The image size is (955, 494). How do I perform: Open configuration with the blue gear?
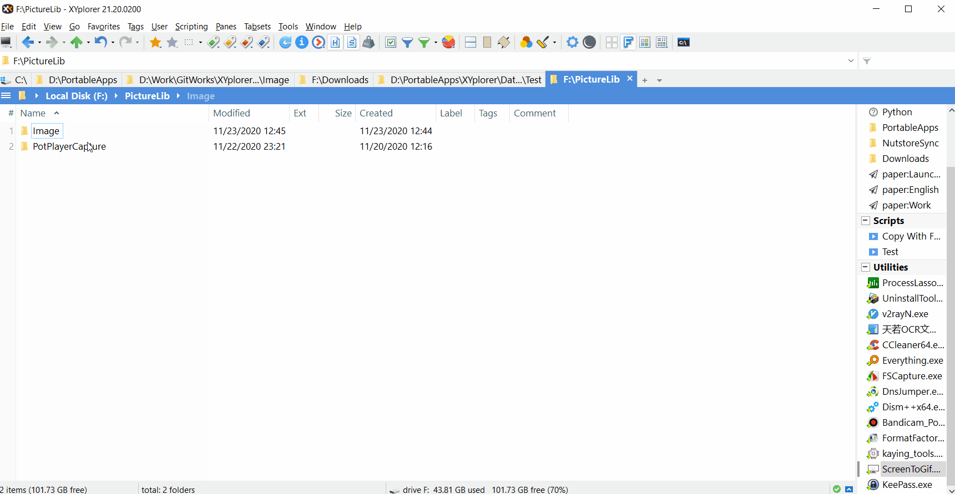(x=573, y=42)
